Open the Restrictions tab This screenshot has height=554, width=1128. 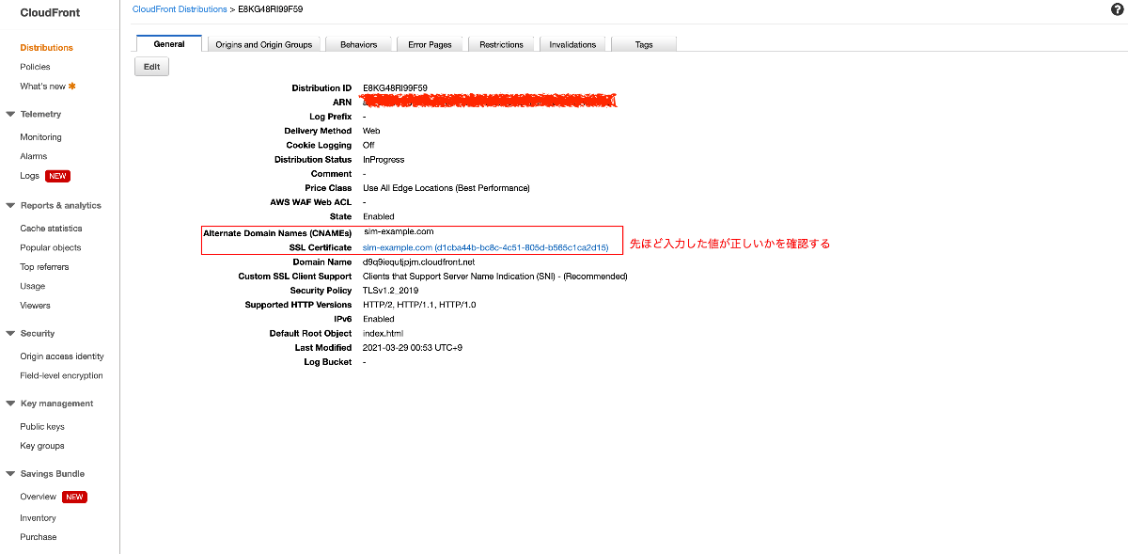click(x=501, y=44)
